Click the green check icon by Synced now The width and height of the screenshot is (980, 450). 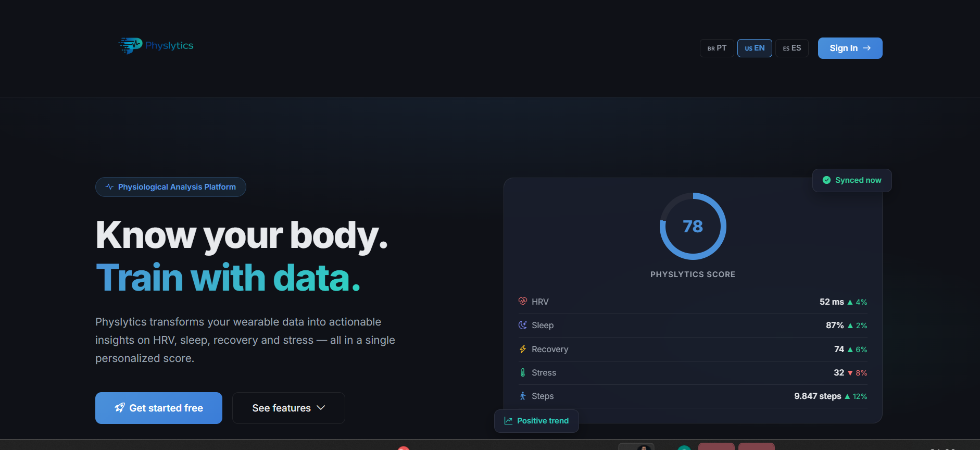pyautogui.click(x=826, y=180)
